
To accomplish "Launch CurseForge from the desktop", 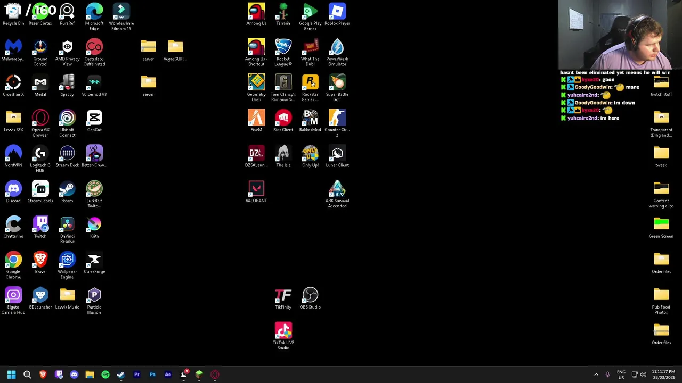I will [94, 263].
